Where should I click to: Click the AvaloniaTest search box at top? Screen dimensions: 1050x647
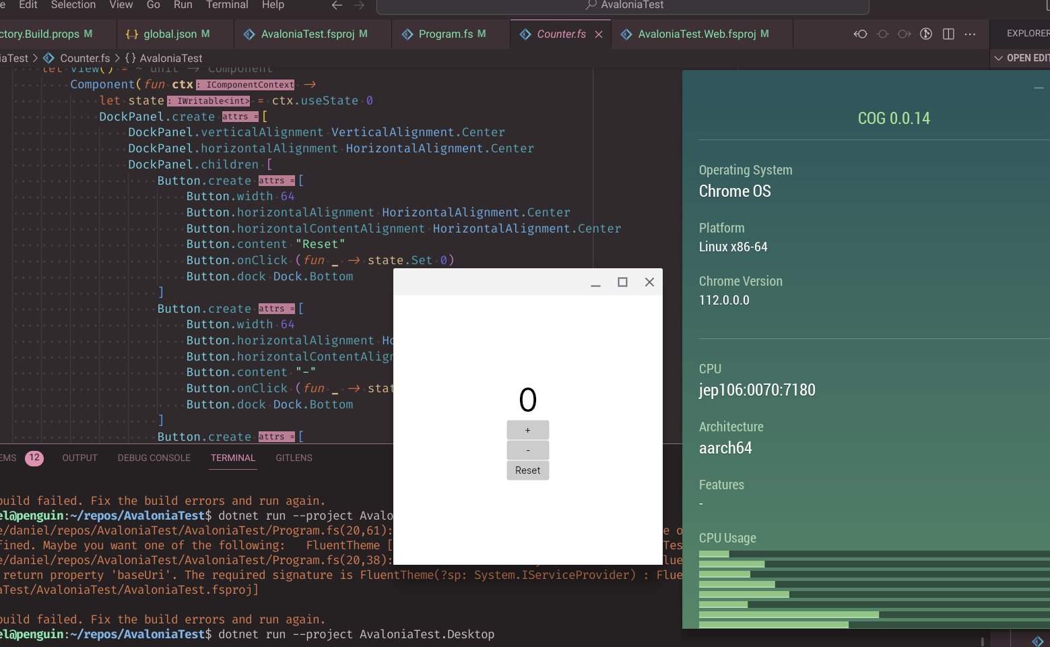point(624,5)
